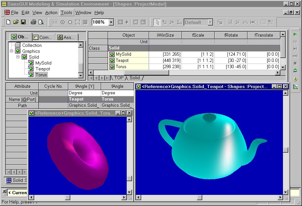Click the Print icon in toolbar

33,22
